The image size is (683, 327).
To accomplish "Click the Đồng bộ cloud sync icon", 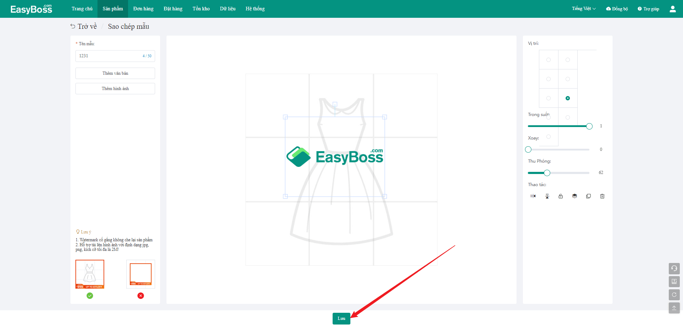I will [608, 9].
